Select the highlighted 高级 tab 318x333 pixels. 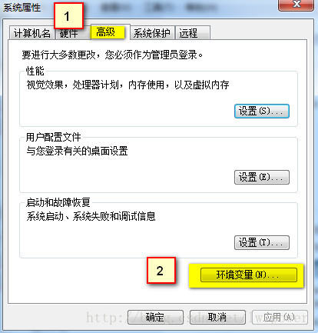point(108,32)
